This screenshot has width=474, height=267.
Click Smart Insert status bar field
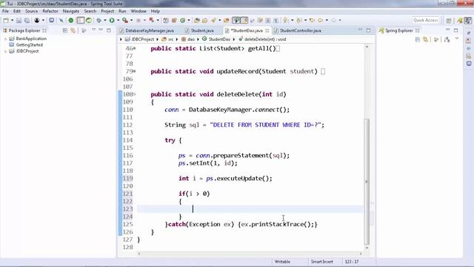tap(322, 262)
